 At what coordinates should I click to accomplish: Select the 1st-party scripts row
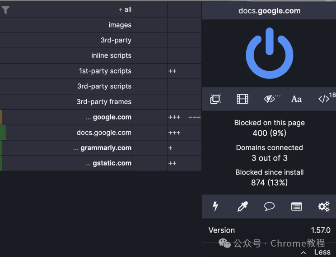(66, 71)
